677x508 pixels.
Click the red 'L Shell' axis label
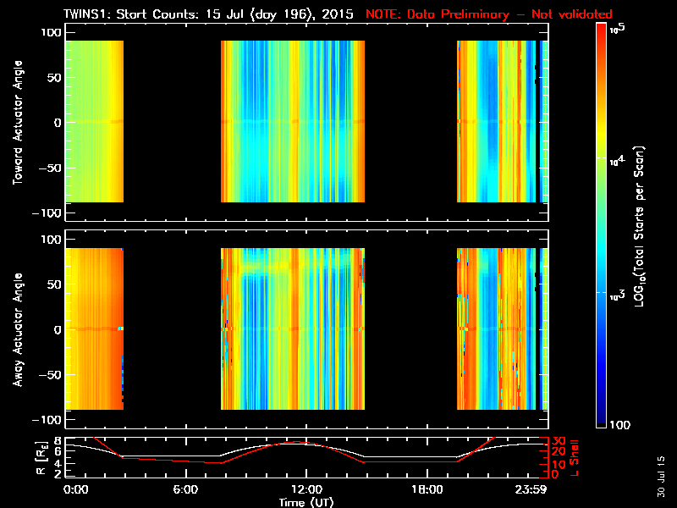(x=574, y=458)
